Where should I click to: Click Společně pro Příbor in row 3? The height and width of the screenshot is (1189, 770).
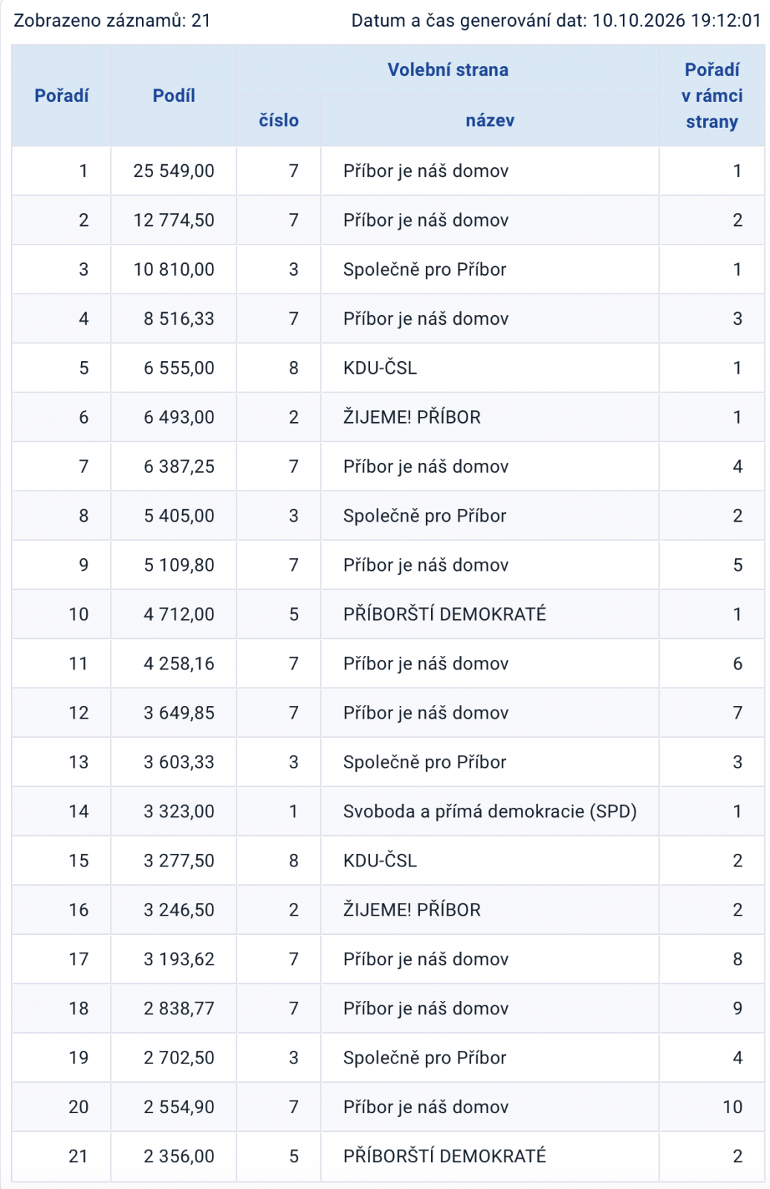pyautogui.click(x=424, y=269)
